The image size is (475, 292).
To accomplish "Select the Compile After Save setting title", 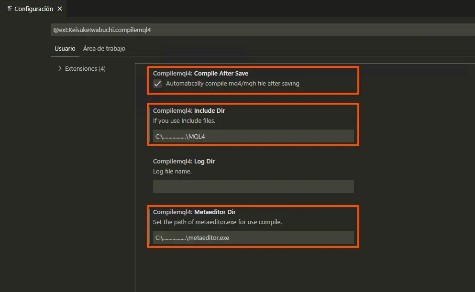I will [x=200, y=74].
